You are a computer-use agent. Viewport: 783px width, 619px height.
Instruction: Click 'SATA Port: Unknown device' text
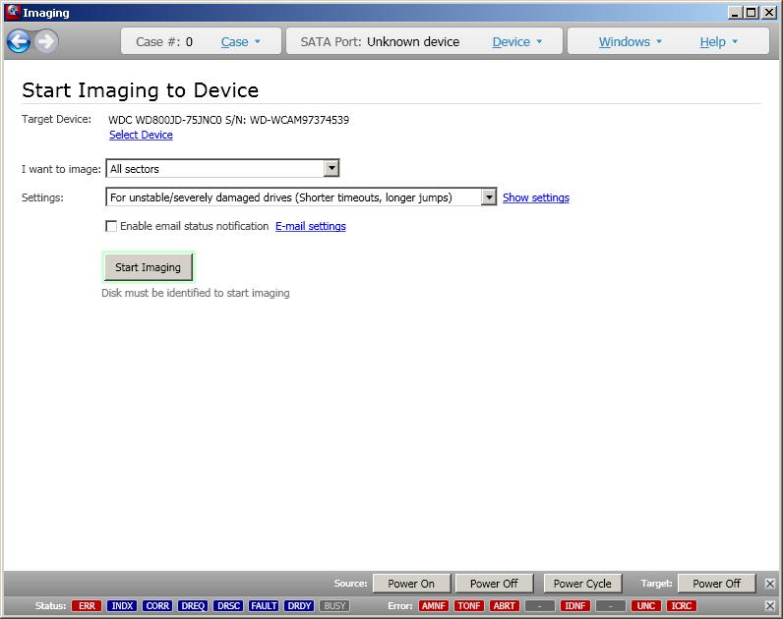pos(380,42)
